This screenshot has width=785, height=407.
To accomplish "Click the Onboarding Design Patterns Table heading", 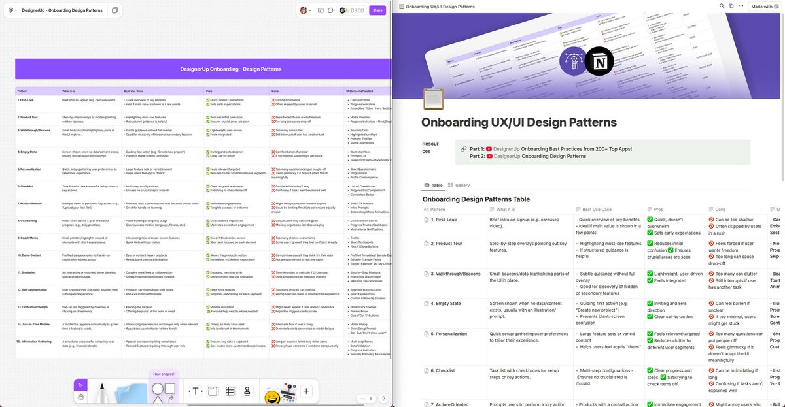I will (476, 199).
